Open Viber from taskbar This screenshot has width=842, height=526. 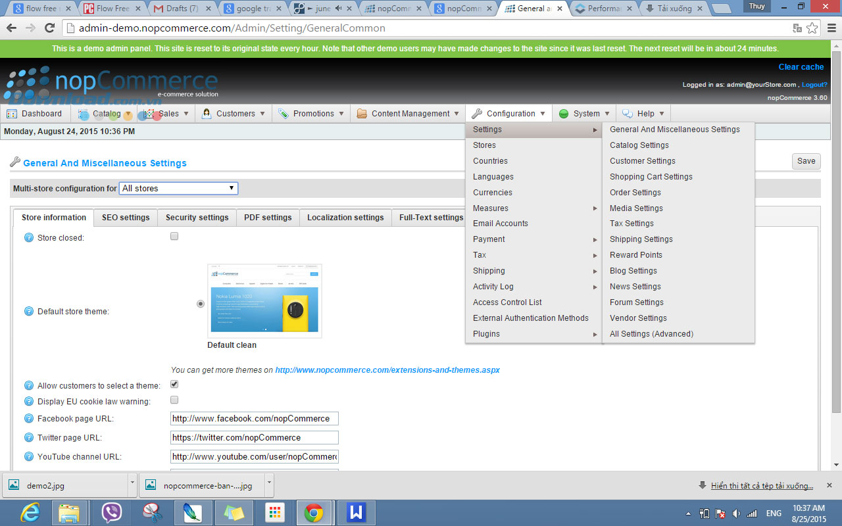click(x=112, y=512)
